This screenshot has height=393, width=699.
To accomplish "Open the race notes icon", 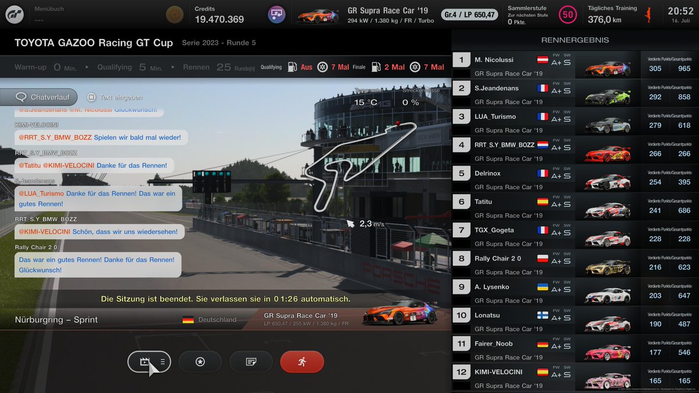I will (x=251, y=362).
